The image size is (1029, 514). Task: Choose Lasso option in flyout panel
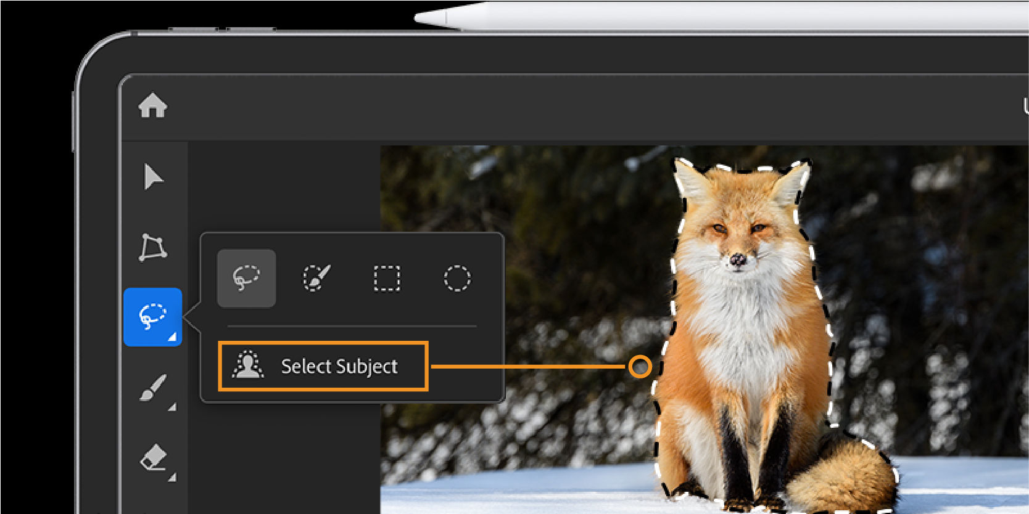tap(246, 278)
